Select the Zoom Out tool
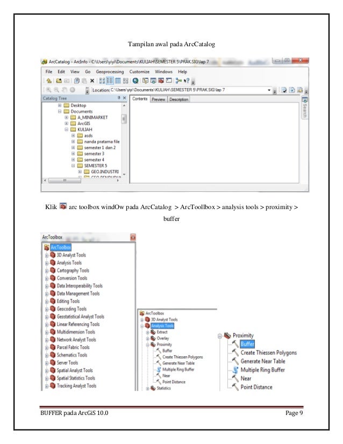The height and width of the screenshot is (444, 343). coord(56,90)
